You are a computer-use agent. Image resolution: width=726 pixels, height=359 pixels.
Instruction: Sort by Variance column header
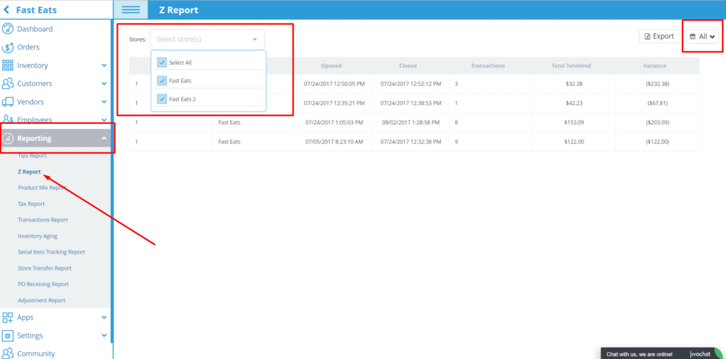(x=654, y=66)
